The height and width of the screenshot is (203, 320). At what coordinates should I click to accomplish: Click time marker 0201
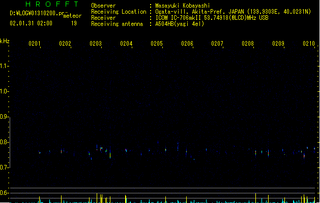(35, 44)
